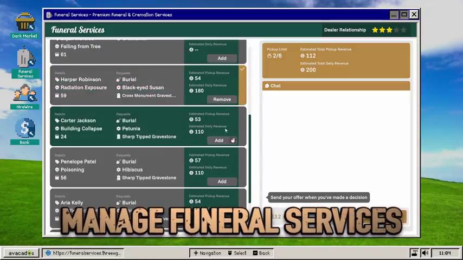Open the avacados start menu
This screenshot has height=260, width=463.
point(21,253)
